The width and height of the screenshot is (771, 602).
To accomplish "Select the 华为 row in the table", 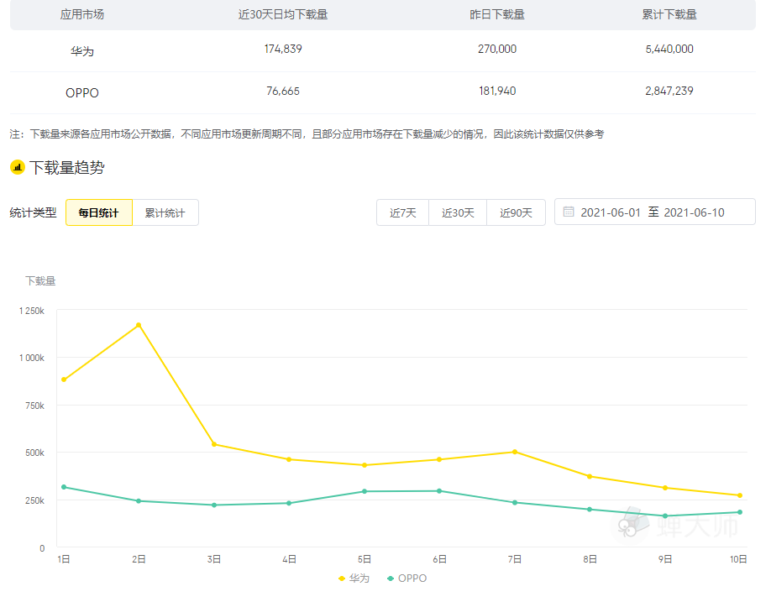I will pos(81,49).
